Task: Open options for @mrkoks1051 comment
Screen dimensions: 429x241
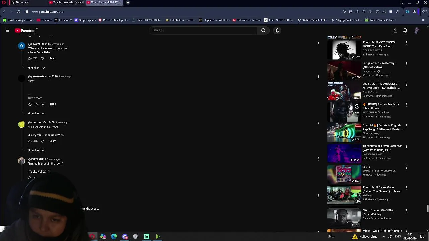Action: click(318, 159)
